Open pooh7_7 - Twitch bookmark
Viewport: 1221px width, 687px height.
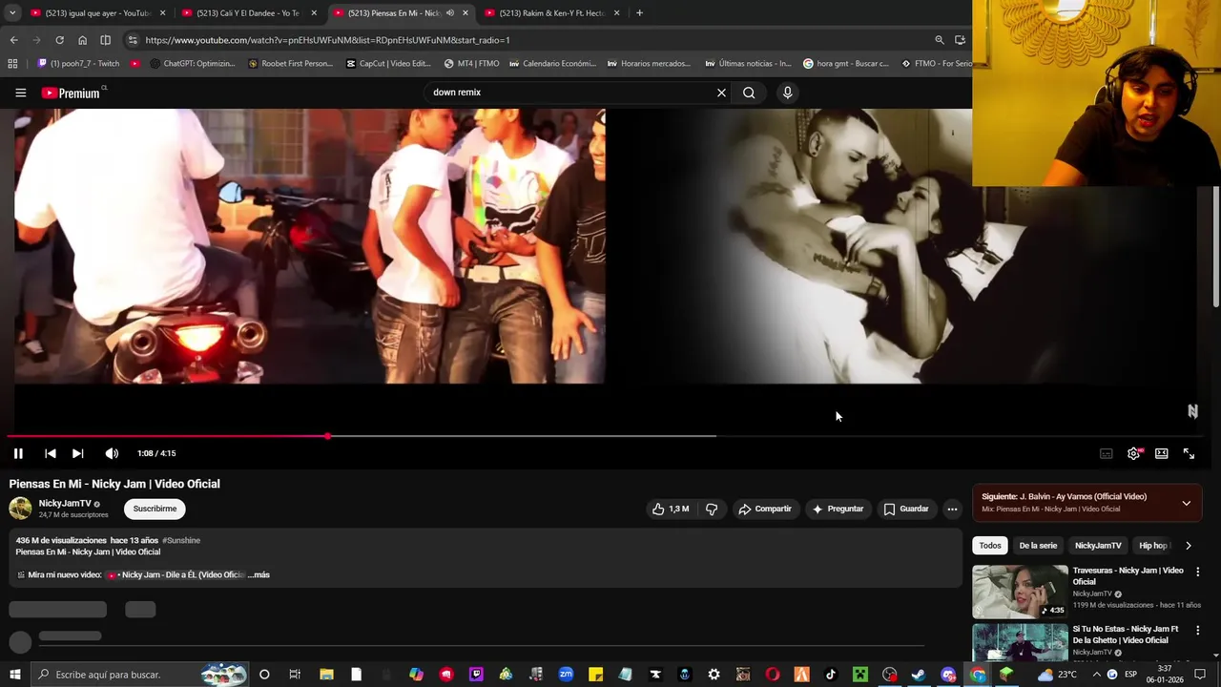point(78,64)
